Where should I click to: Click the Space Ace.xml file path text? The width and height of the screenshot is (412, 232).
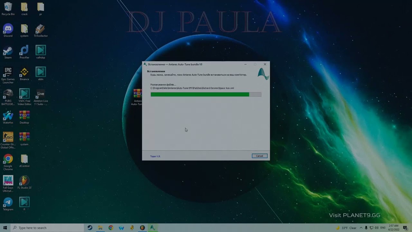(192, 88)
